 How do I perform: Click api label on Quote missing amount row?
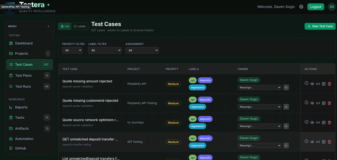193,80
